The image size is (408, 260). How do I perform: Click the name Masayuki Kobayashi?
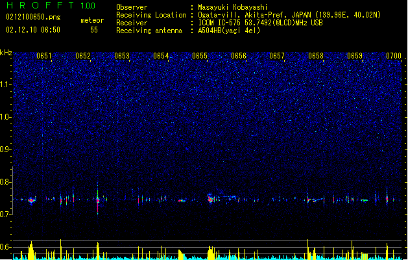[x=233, y=7]
